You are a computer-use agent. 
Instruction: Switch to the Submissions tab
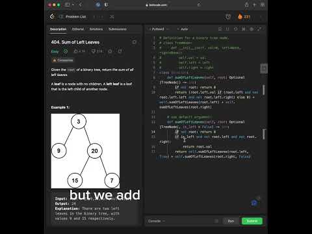[x=118, y=29]
